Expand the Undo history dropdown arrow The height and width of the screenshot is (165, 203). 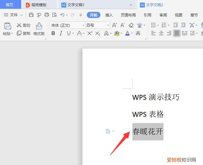67,15
